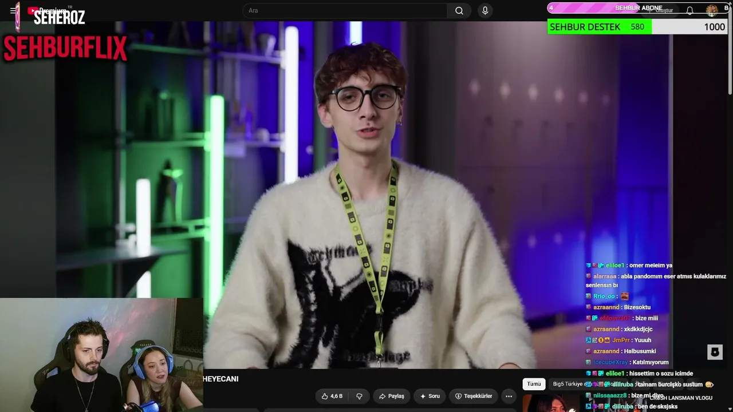Click the 'SEHBUR DESTEK' goal bar
This screenshot has height=412, width=733.
tap(637, 27)
